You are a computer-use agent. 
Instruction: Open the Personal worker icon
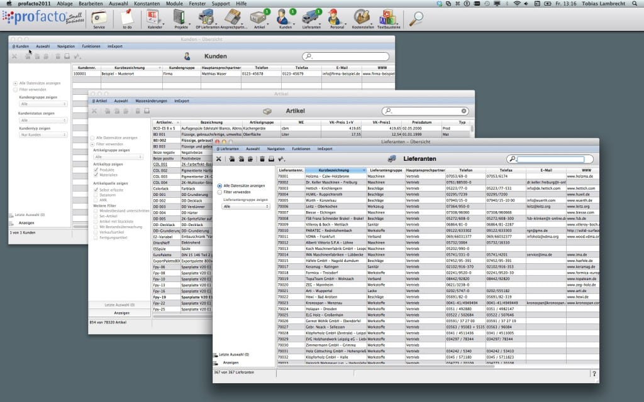(336, 19)
